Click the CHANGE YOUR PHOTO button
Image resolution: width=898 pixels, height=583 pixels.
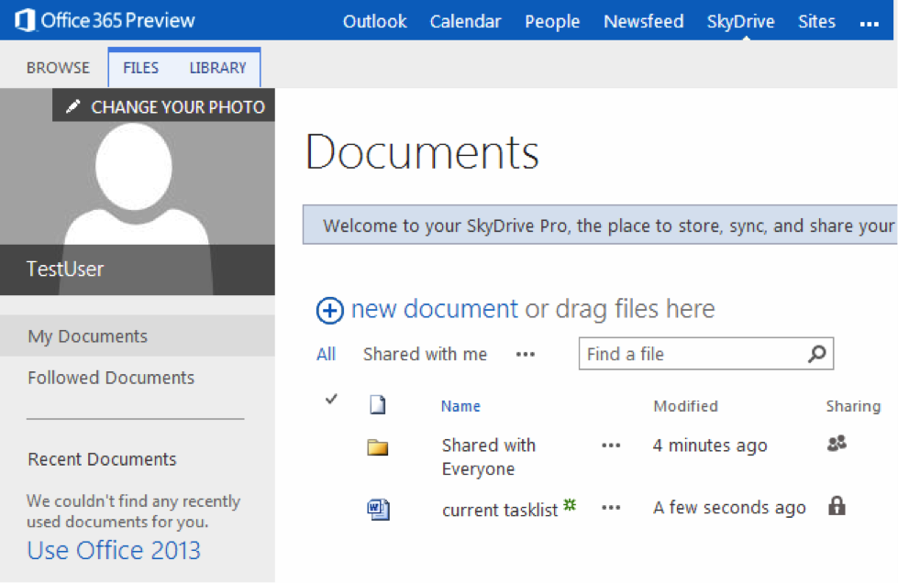coord(164,105)
